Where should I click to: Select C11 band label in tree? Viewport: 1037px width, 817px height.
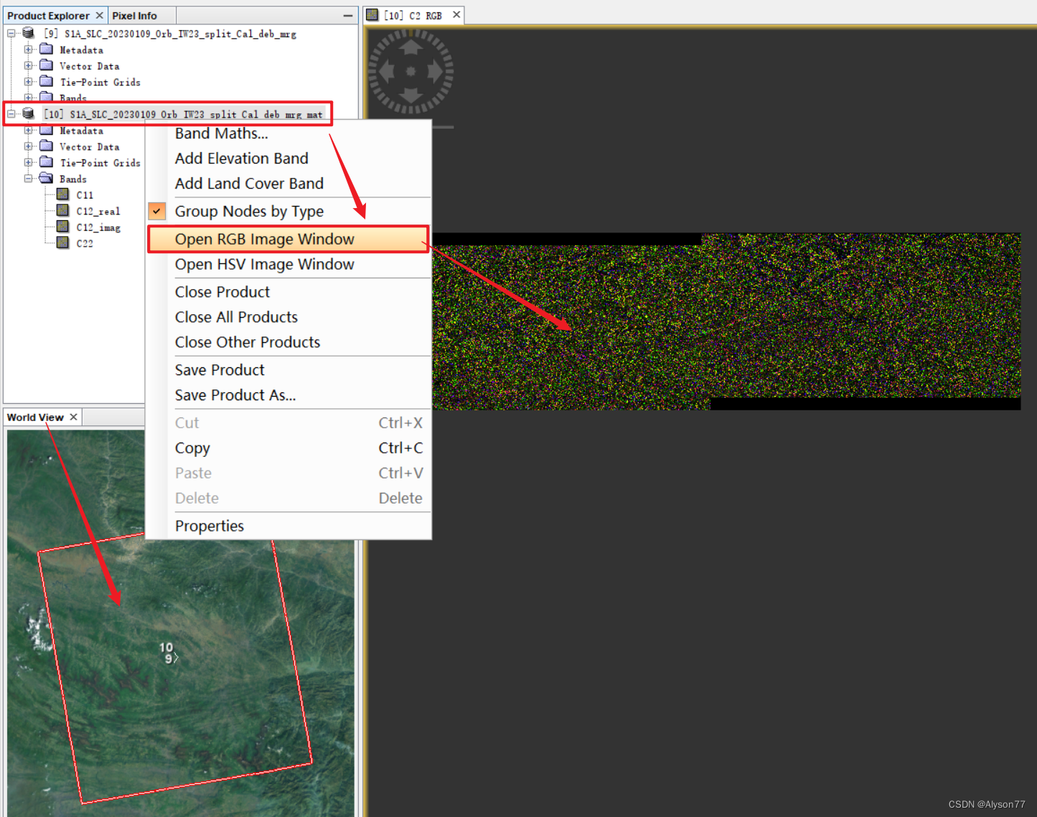pyautogui.click(x=85, y=195)
